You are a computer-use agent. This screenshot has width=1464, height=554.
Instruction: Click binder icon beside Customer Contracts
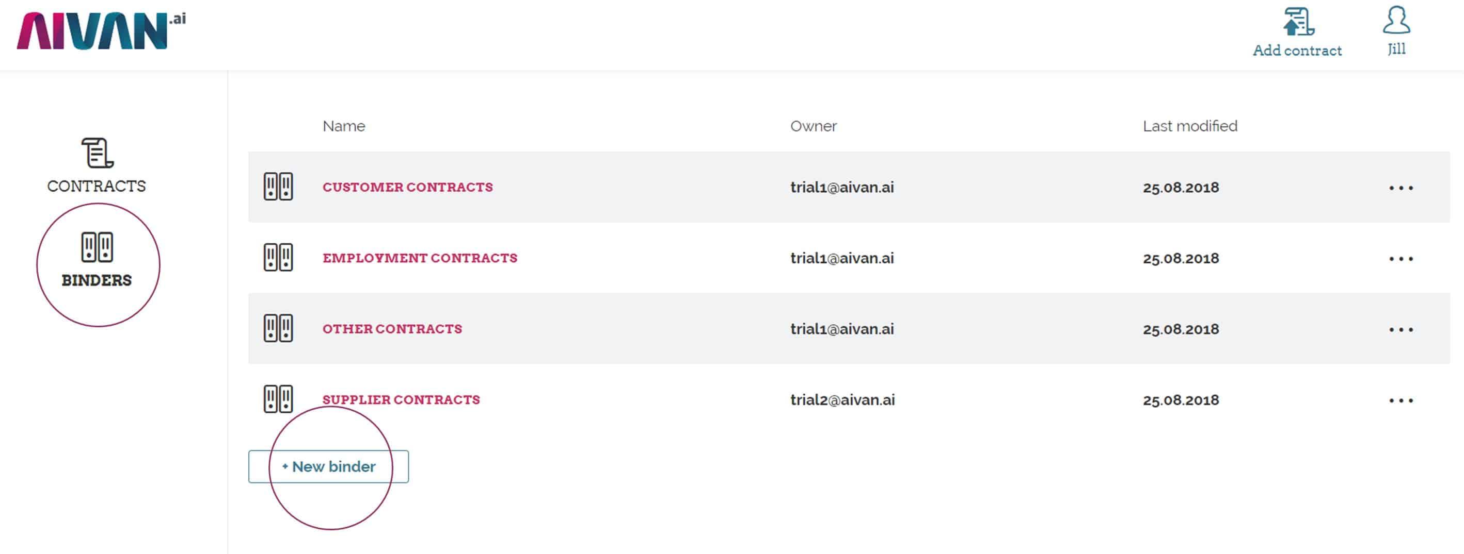[278, 187]
